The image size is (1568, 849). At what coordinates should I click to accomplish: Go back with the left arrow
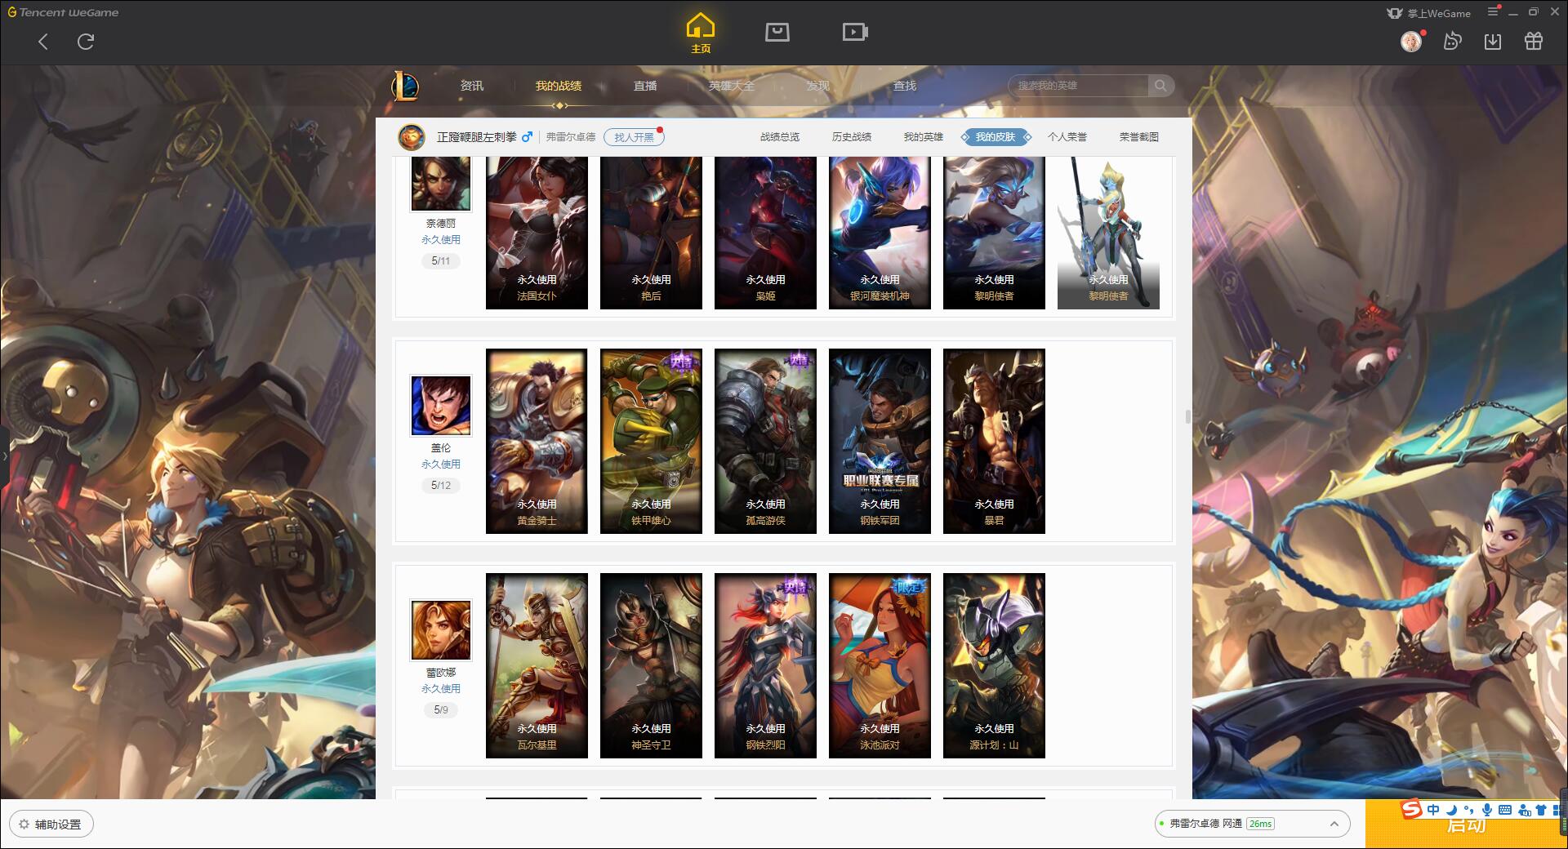[x=43, y=42]
